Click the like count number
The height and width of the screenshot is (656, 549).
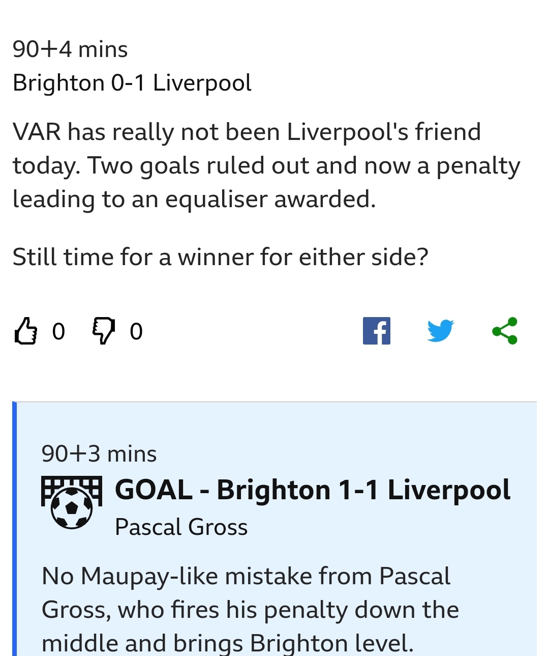click(58, 331)
